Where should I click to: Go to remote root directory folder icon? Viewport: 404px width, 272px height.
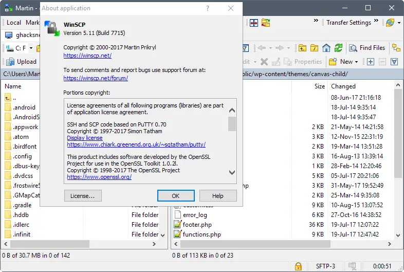314,48
